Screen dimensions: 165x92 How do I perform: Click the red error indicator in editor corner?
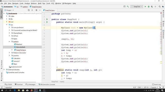(x=161, y=13)
